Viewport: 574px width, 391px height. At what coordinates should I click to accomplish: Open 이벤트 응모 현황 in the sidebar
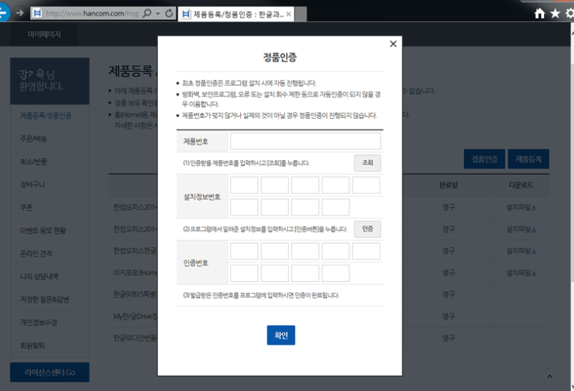pos(43,231)
